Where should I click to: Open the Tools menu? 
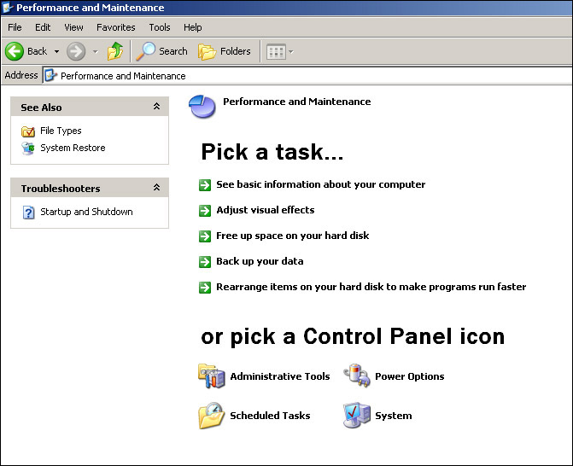[x=160, y=27]
